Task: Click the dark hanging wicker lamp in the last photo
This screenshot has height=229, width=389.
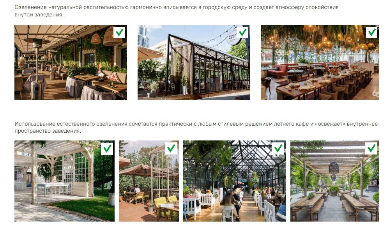Action: (x=334, y=168)
